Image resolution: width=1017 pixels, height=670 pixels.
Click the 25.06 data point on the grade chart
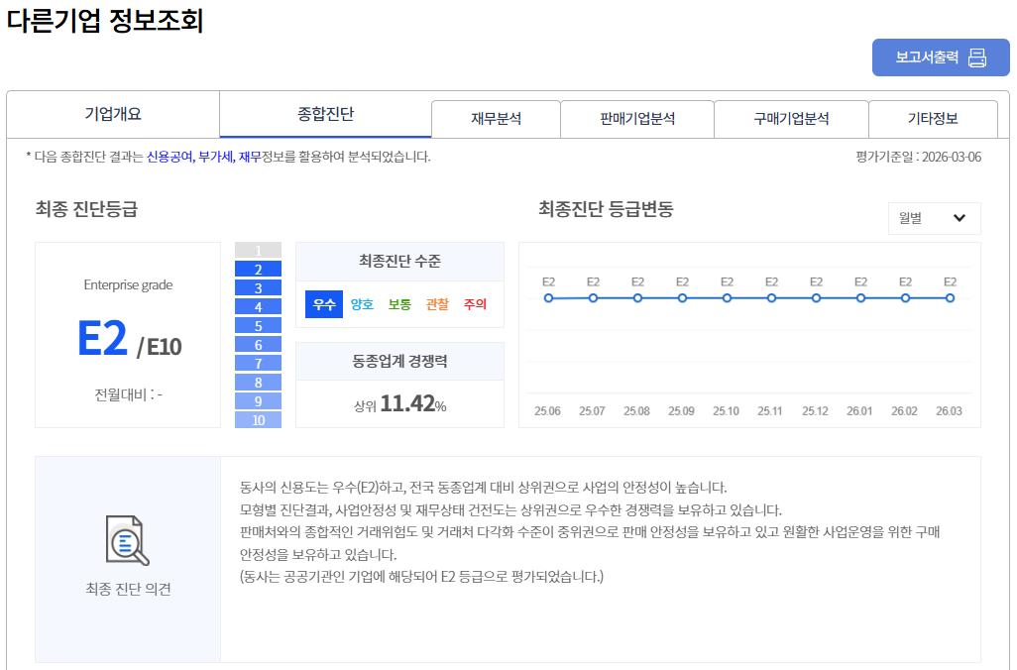point(547,295)
